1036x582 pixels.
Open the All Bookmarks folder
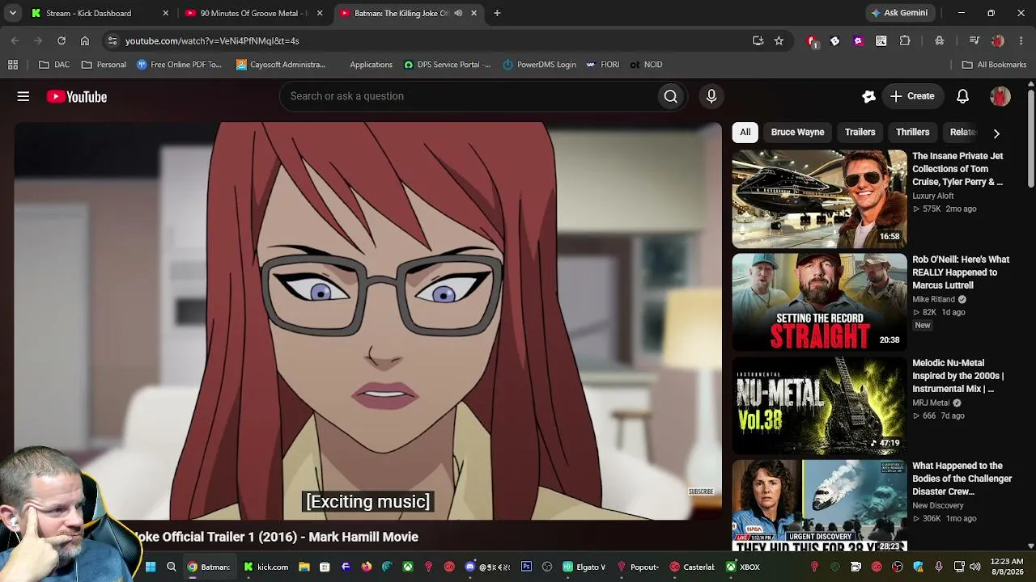[994, 65]
